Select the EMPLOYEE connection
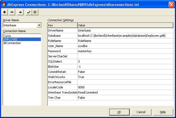Viewport: 176px width, 118px height. click(x=10, y=39)
